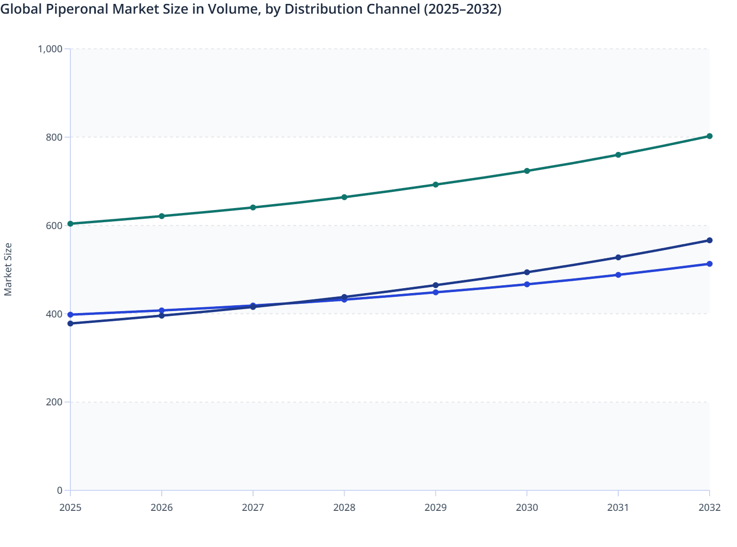Expand the 2027 x-axis label

coord(253,508)
